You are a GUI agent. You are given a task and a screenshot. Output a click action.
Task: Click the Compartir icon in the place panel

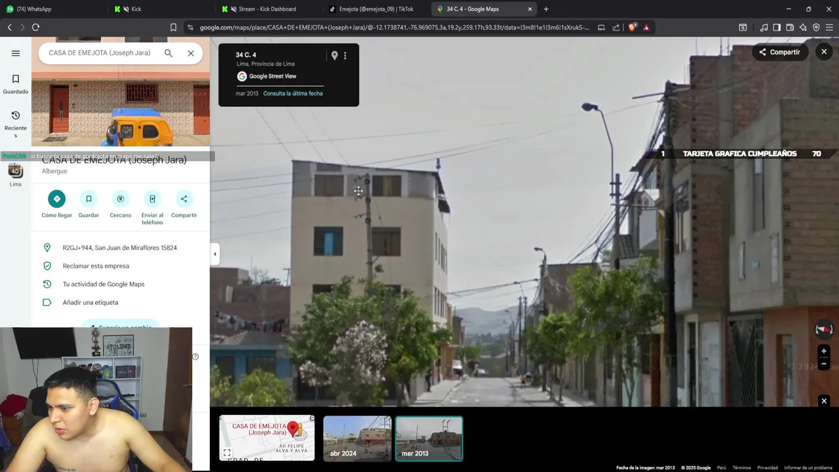tap(184, 199)
